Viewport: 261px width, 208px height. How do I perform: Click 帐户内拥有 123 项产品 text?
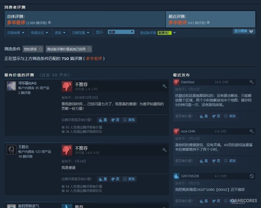(x=35, y=152)
